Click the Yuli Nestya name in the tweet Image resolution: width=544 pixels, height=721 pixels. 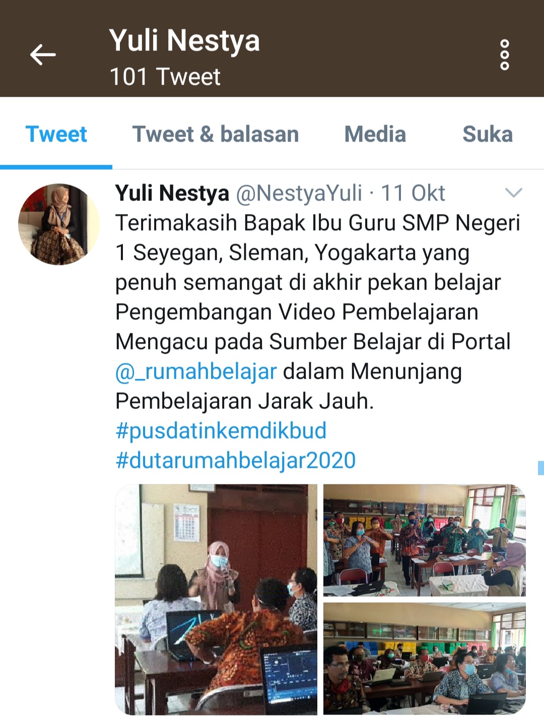click(172, 193)
